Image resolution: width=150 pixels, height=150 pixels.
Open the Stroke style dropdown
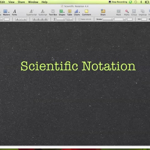click(x=108, y=19)
